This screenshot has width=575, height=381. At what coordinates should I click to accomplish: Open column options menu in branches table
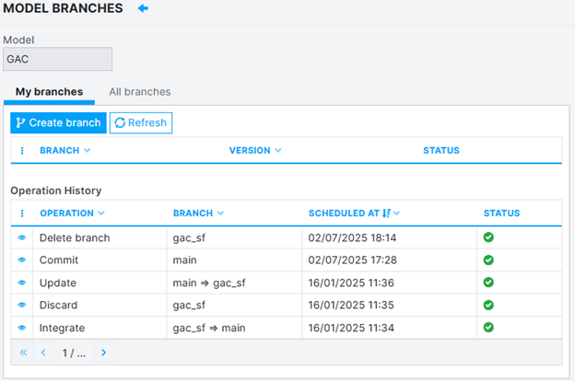(22, 151)
